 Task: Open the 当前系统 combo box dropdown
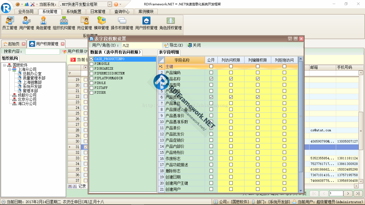110,4
